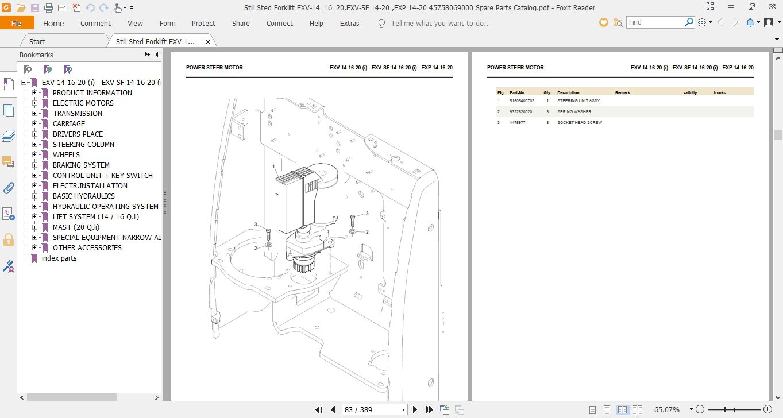783x418 pixels.
Task: Click the orange heart feedback icon
Action: [x=604, y=22]
